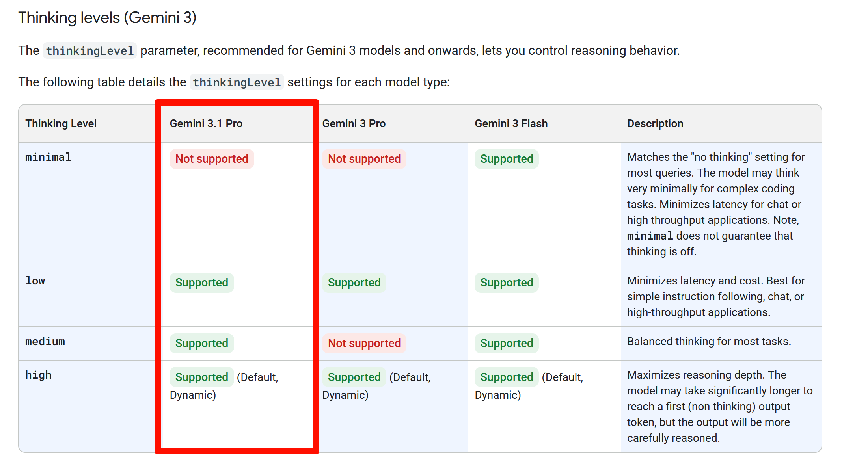Click the Gemini 3 Flash column header
This screenshot has width=842, height=463.
pyautogui.click(x=511, y=124)
